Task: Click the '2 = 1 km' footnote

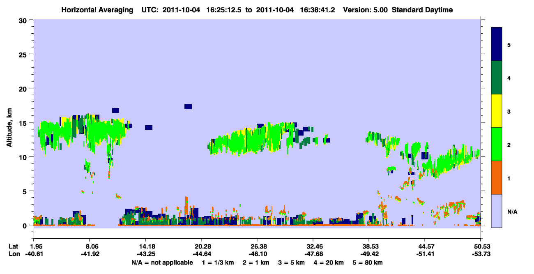Action: coord(256,262)
